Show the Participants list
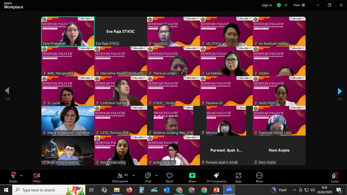This screenshot has width=347, height=195. point(120,177)
